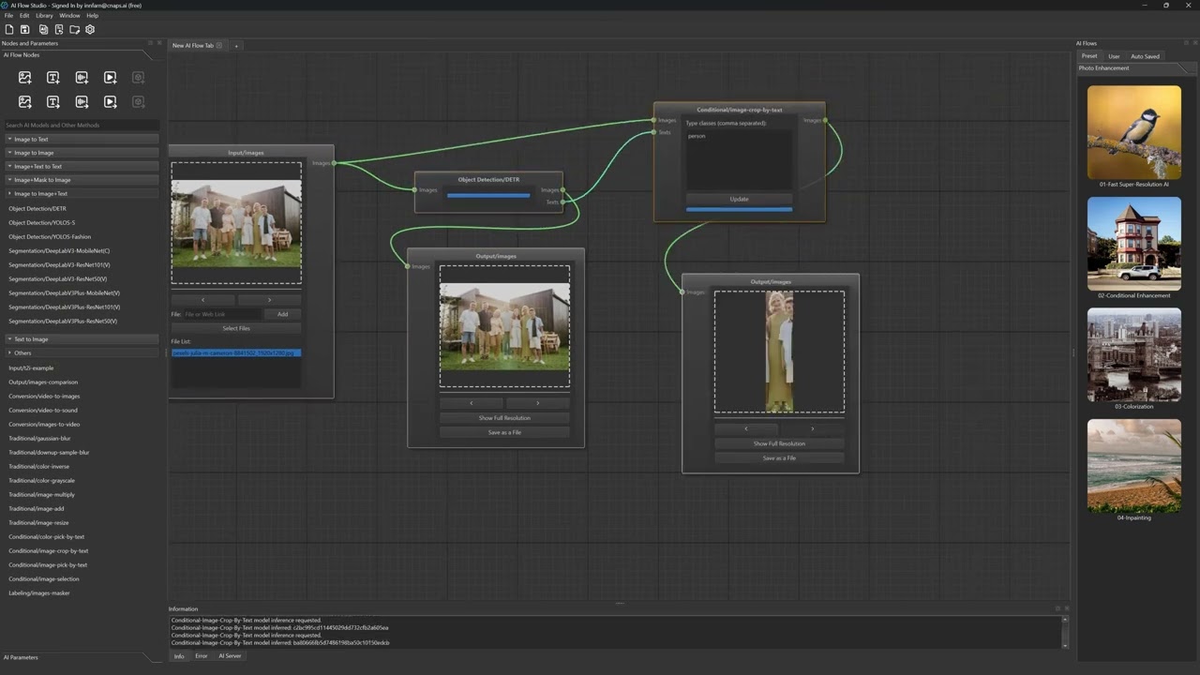The height and width of the screenshot is (675, 1200).
Task: Select Traditional/gaussian-blur list entry
Action: (x=39, y=439)
